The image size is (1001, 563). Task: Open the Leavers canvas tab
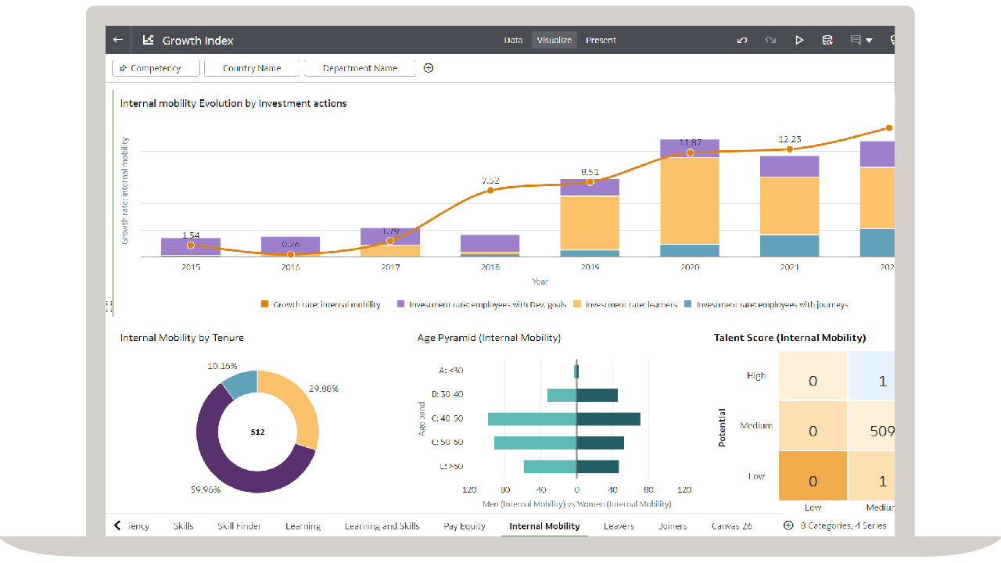coord(619,526)
